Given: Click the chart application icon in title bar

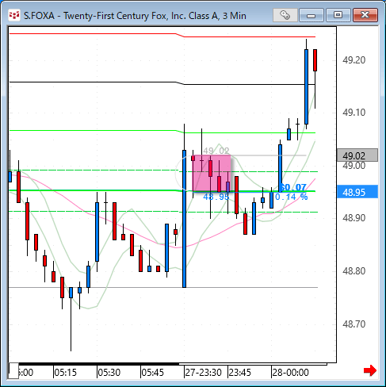Looking at the screenshot, I should click(14, 15).
